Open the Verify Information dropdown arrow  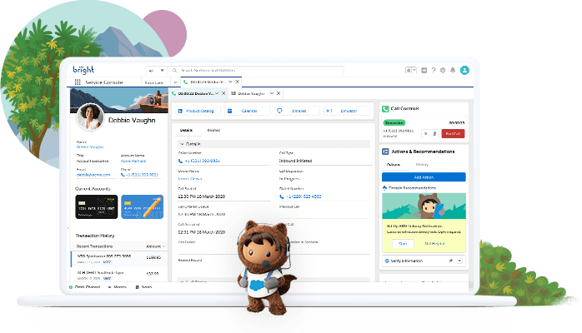(459, 261)
